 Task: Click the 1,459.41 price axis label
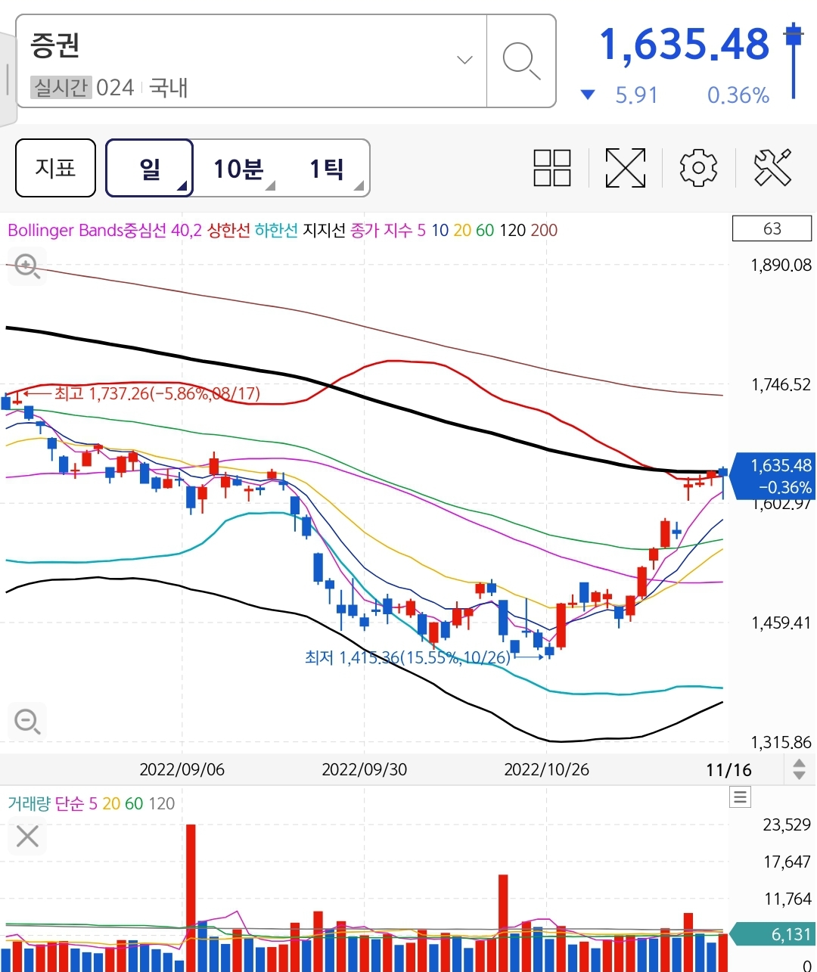(x=781, y=623)
